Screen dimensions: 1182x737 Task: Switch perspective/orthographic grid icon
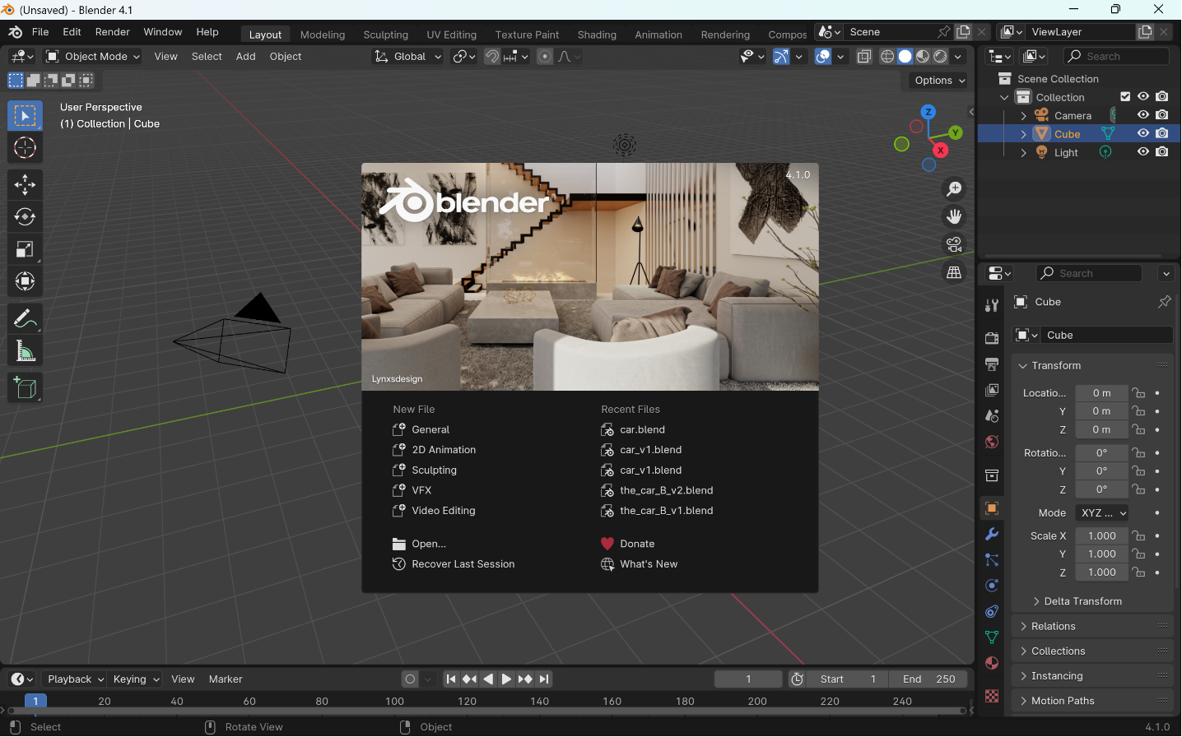pyautogui.click(x=954, y=272)
